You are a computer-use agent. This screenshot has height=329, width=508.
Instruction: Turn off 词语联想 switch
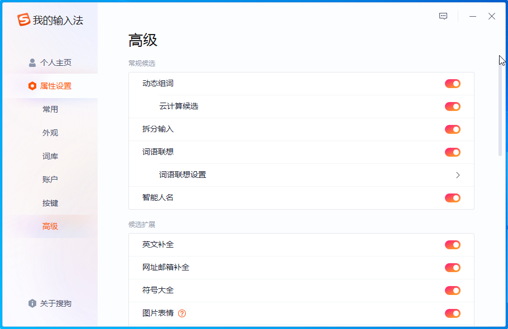(453, 152)
